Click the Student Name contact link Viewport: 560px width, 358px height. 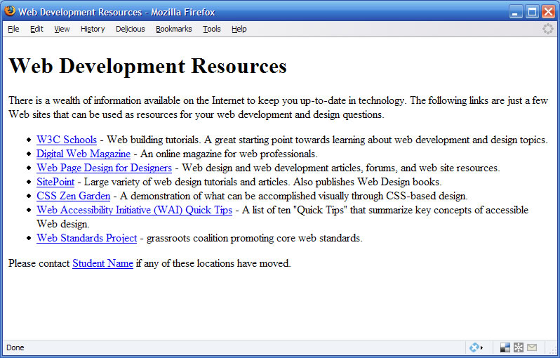click(103, 263)
